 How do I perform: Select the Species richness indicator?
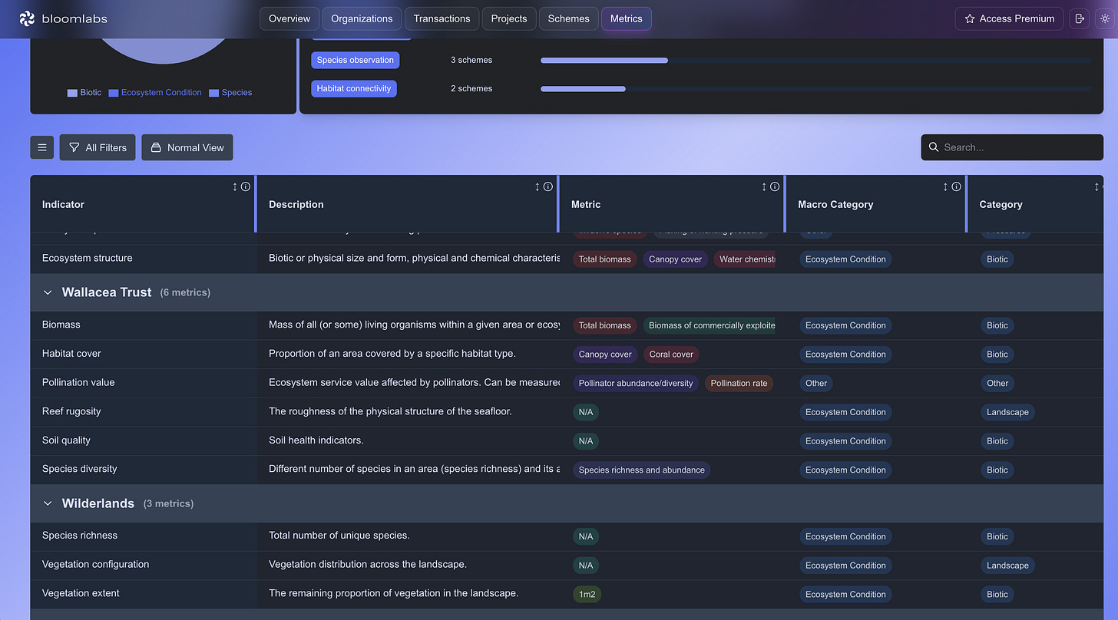[80, 536]
